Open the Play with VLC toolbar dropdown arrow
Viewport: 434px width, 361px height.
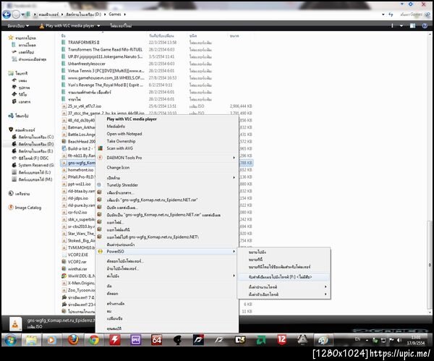click(98, 26)
